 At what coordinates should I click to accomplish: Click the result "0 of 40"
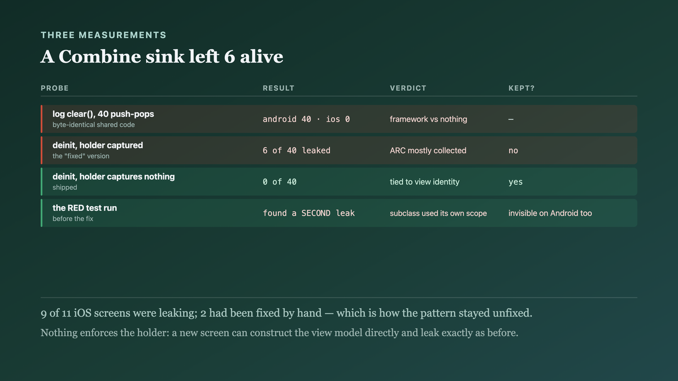point(280,182)
